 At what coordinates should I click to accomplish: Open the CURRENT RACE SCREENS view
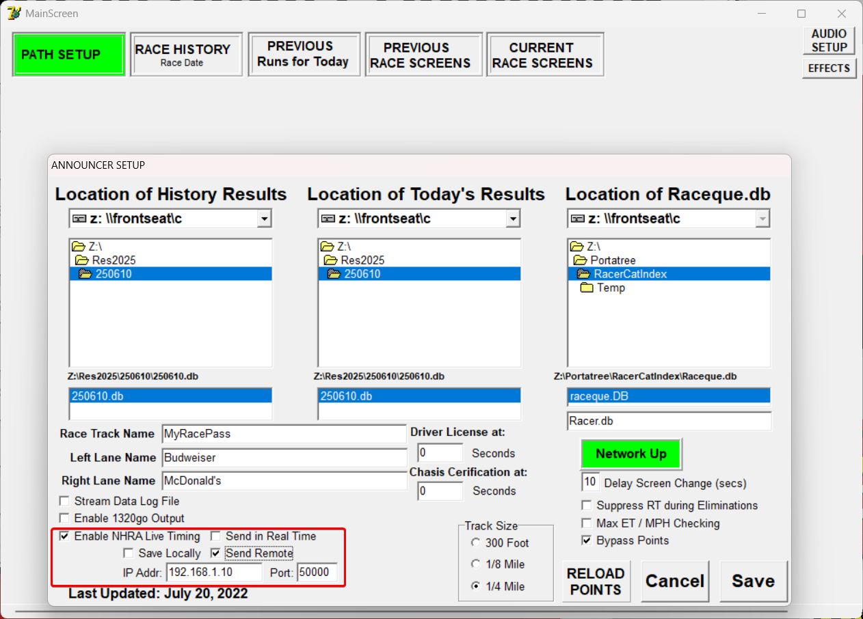coord(545,54)
